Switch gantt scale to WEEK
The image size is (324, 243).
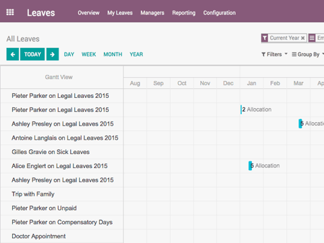coord(88,54)
